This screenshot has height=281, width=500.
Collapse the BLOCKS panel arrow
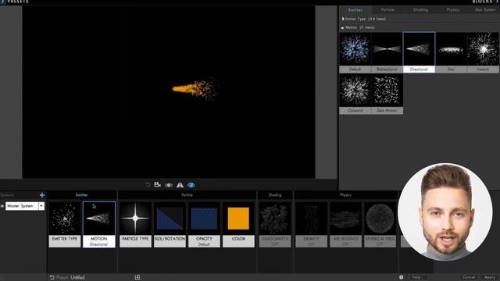click(x=497, y=2)
